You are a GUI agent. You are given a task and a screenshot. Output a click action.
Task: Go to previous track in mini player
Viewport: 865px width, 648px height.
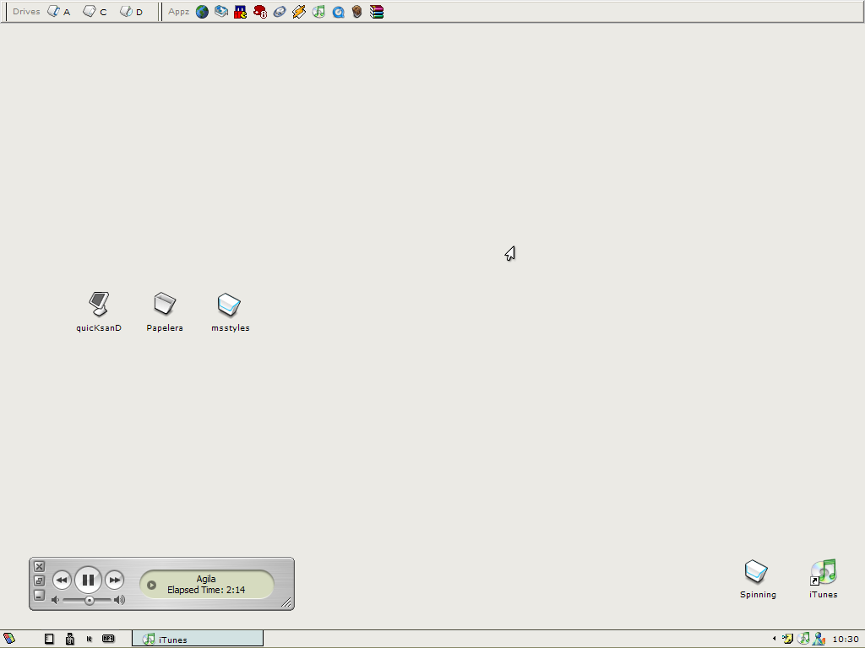pos(62,580)
